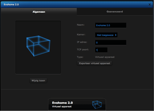Click into the TCP poort field

(x=101, y=50)
